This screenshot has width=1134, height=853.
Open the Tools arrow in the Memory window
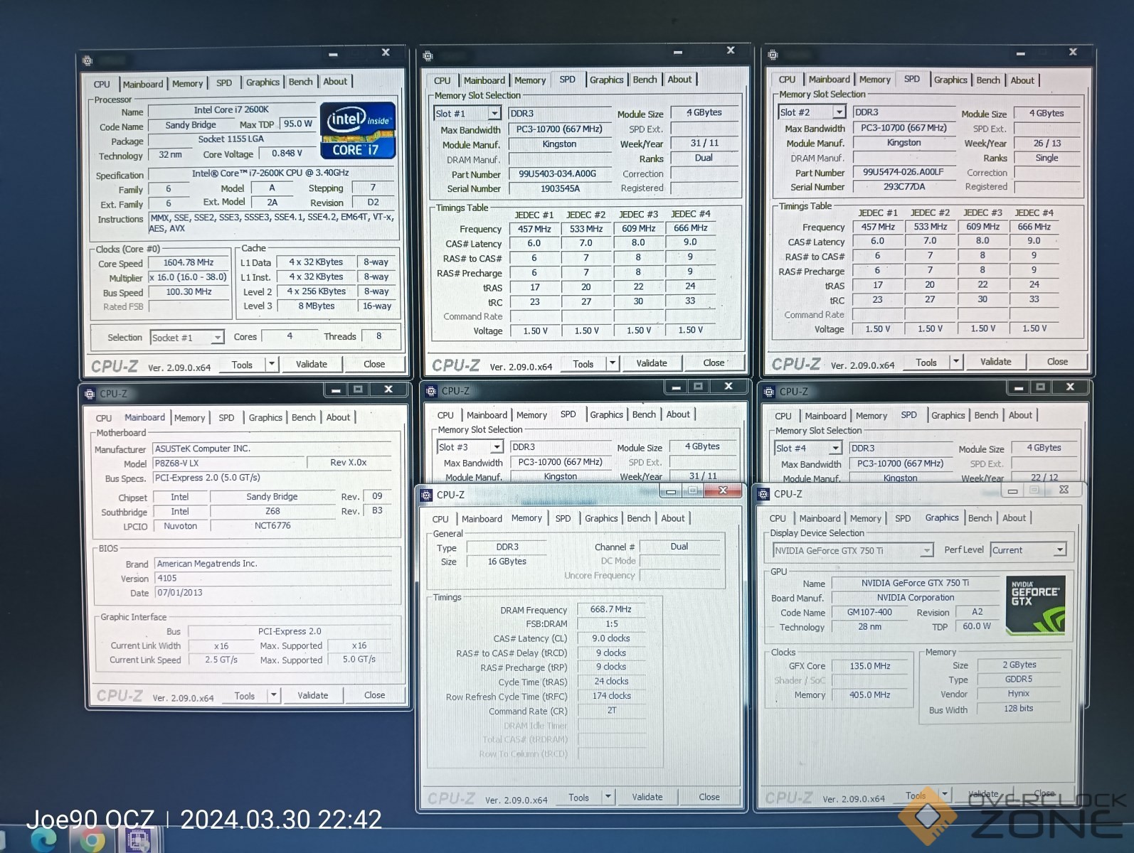pos(608,797)
